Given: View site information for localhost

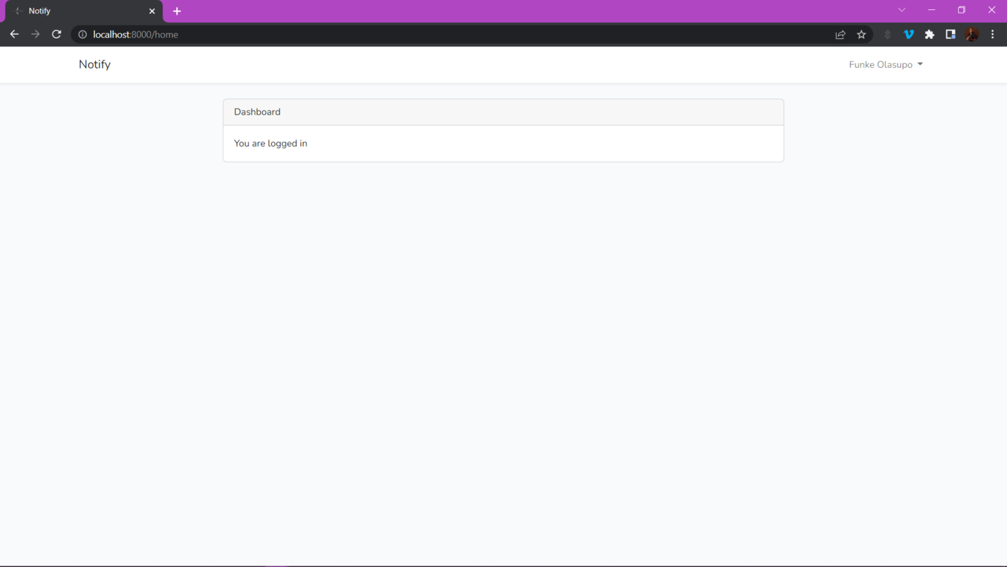Looking at the screenshot, I should pyautogui.click(x=83, y=35).
